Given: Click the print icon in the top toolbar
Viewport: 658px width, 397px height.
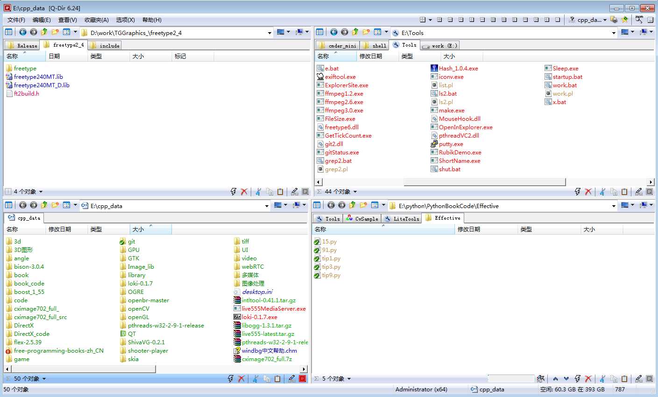Looking at the screenshot, I should tap(614, 20).
